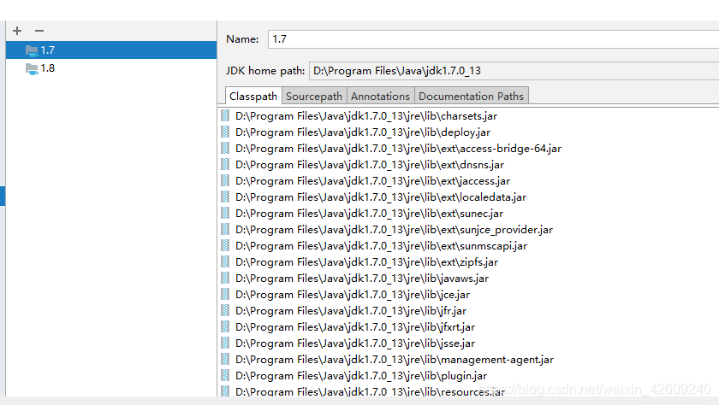Select the 1.8 SDK entry
Image resolution: width=719 pixels, height=405 pixels.
111,68
